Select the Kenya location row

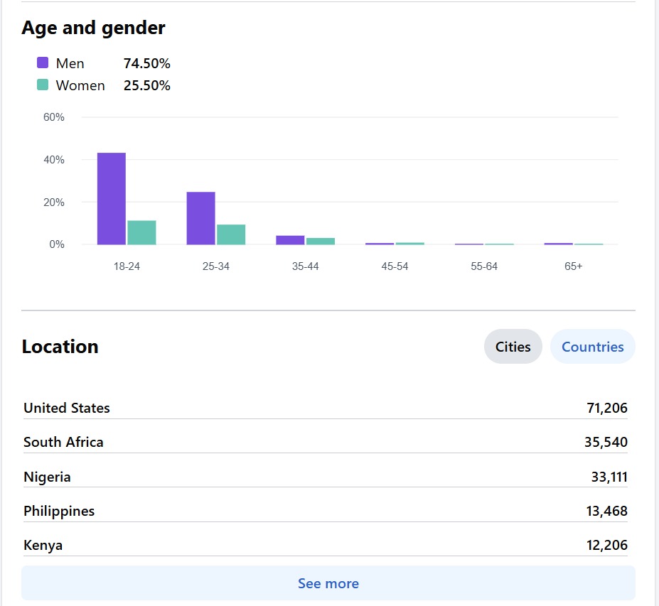[x=325, y=545]
